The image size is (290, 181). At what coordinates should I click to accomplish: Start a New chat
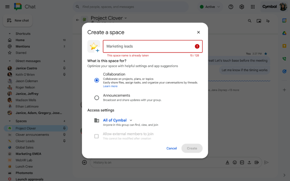click(18, 20)
